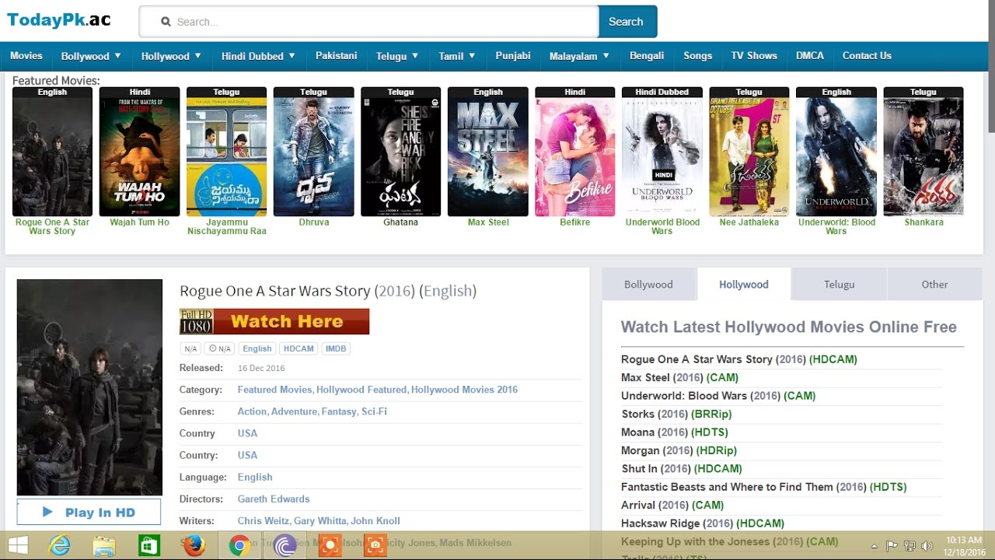The height and width of the screenshot is (560, 995).
Task: Open the Shankara featured poster
Action: (x=923, y=152)
